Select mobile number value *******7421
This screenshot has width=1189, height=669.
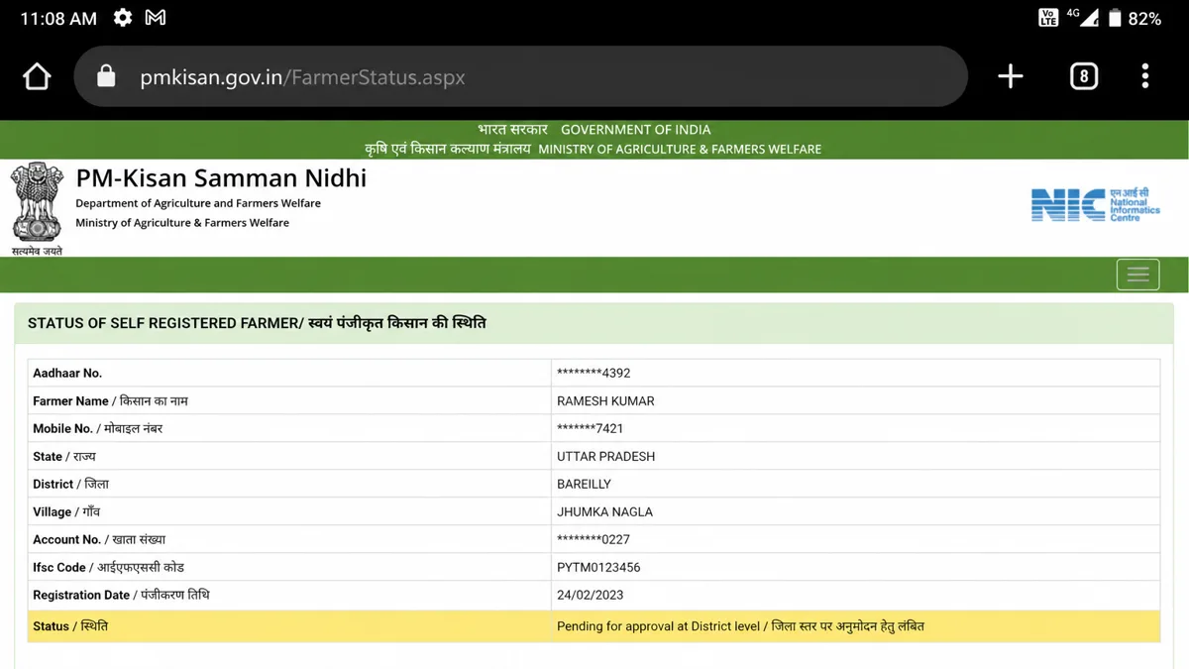tap(590, 429)
